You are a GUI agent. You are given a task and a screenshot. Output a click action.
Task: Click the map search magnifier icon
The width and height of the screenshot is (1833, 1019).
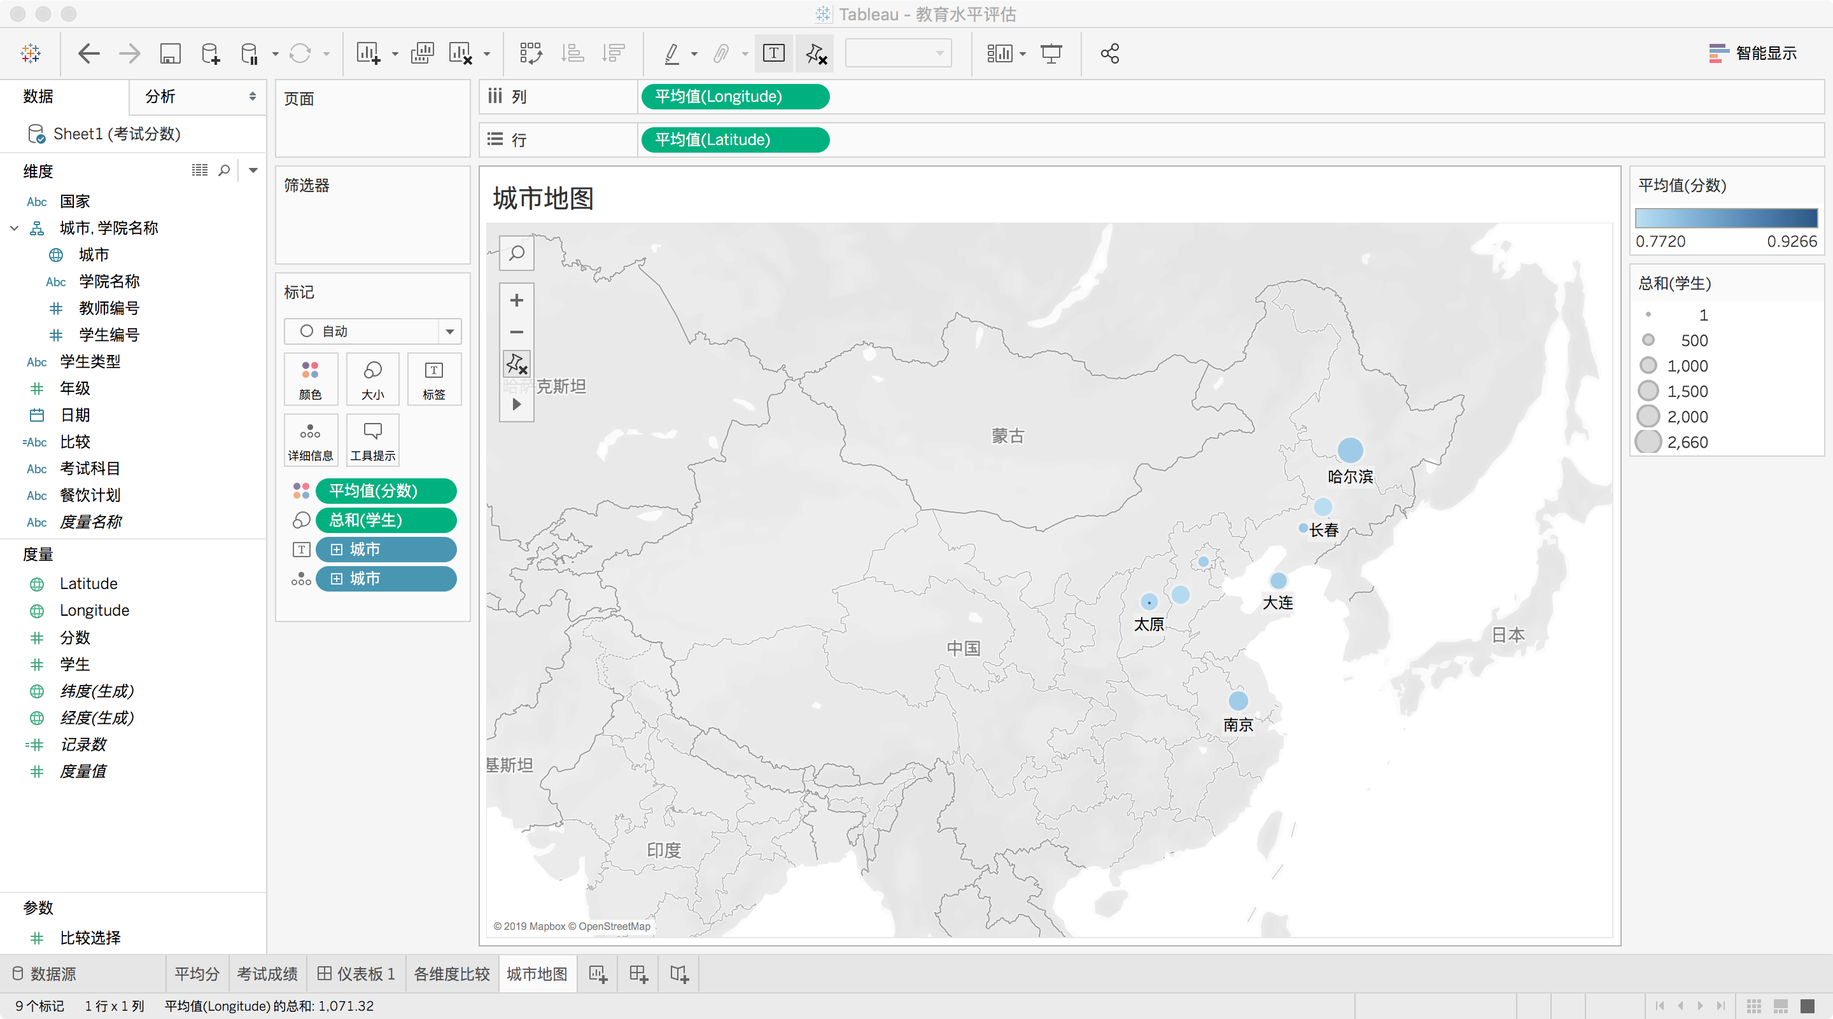[x=517, y=253]
